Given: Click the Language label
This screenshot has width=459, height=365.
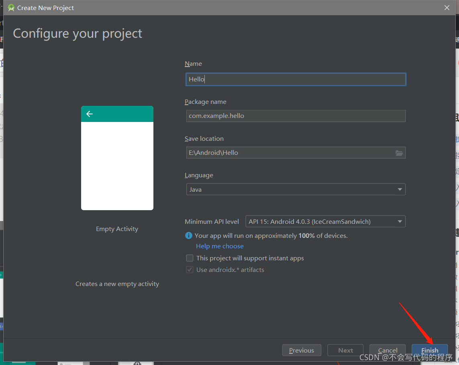Looking at the screenshot, I should 199,175.
